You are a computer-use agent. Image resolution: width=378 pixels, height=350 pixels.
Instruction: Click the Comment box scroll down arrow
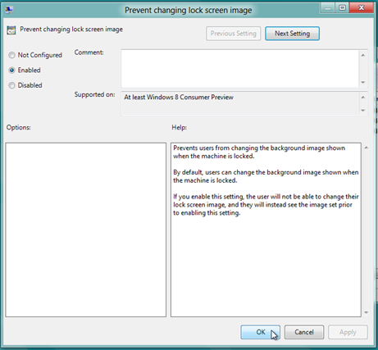click(363, 82)
